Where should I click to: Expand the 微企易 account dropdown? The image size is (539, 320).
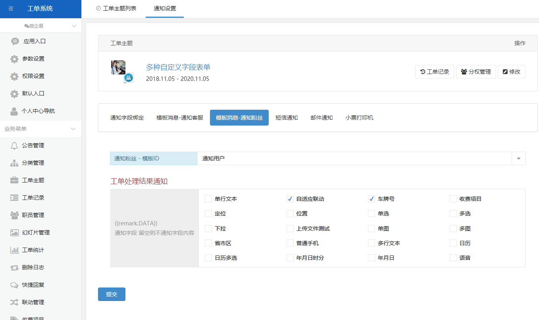click(74, 26)
